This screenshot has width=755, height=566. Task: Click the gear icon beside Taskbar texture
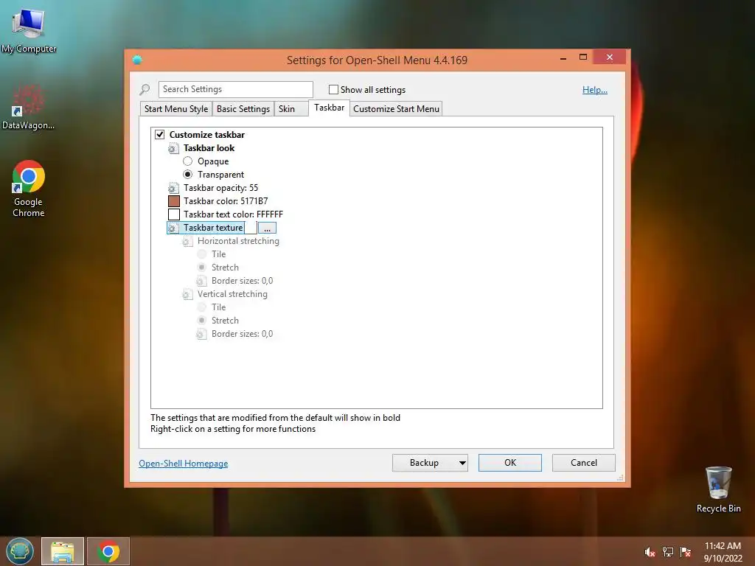pyautogui.click(x=173, y=228)
